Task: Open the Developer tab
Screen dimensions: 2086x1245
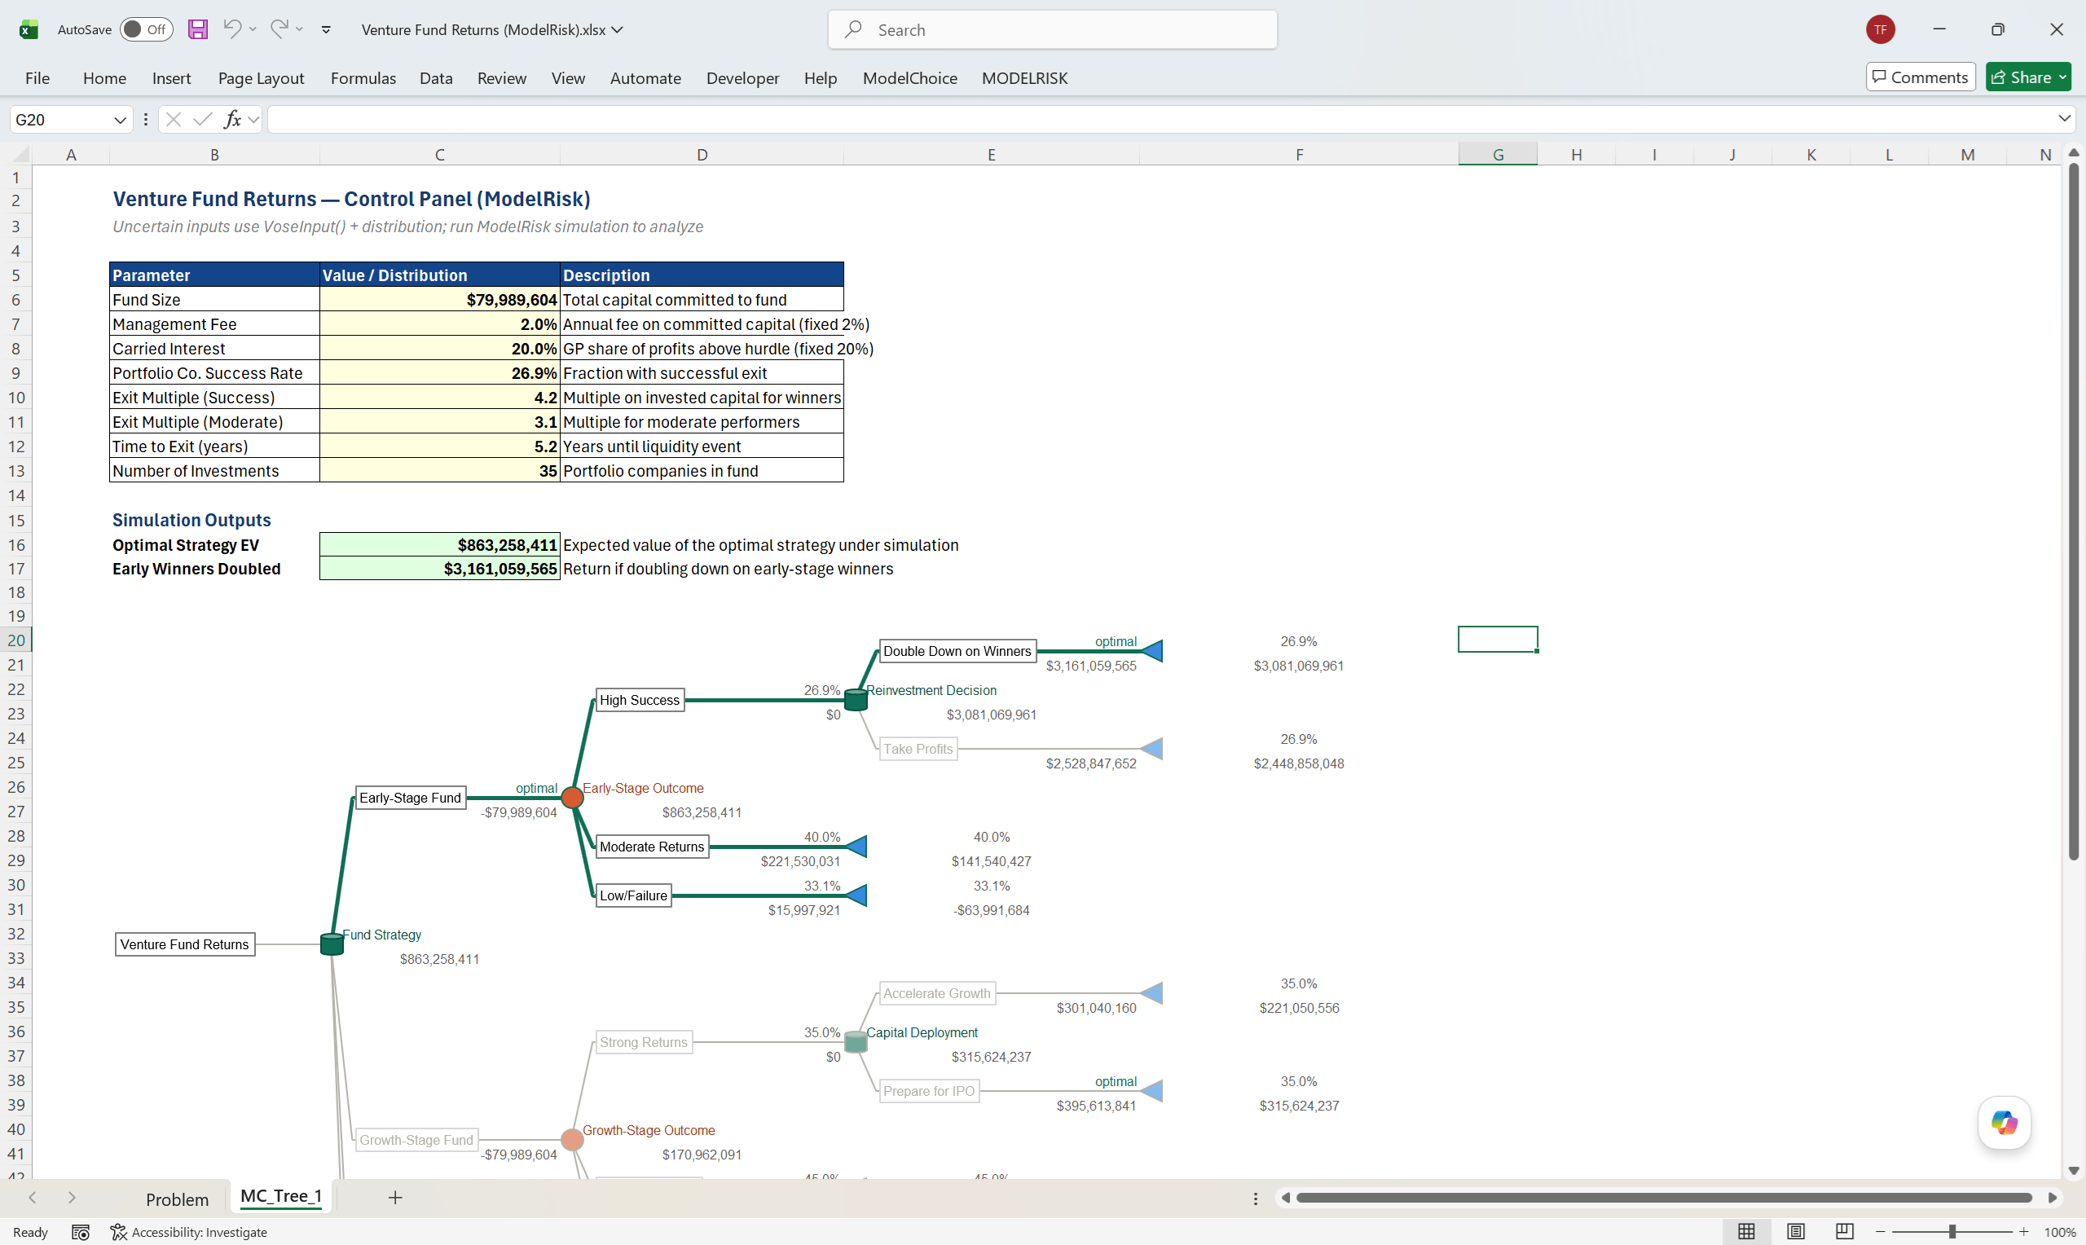Action: pos(742,78)
